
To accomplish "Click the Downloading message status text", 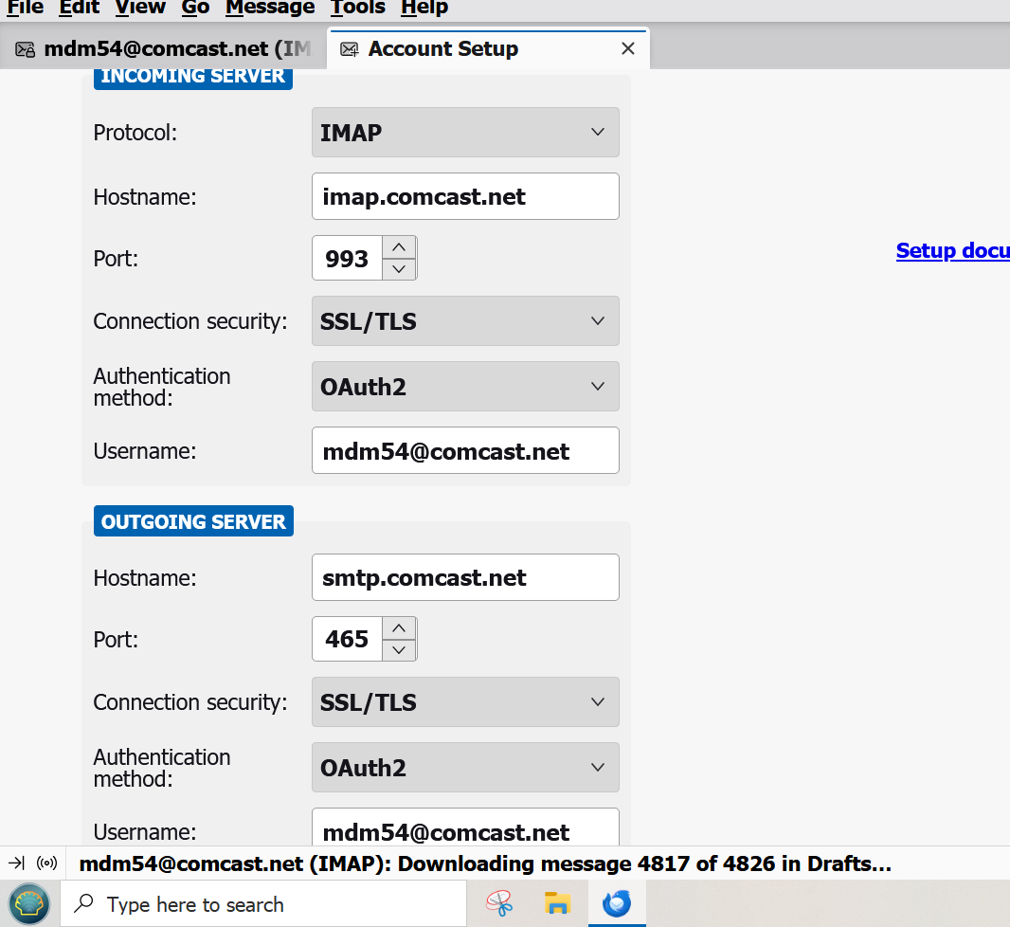I will point(485,863).
